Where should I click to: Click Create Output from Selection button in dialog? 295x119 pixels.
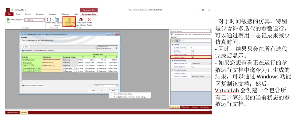(x=33, y=85)
